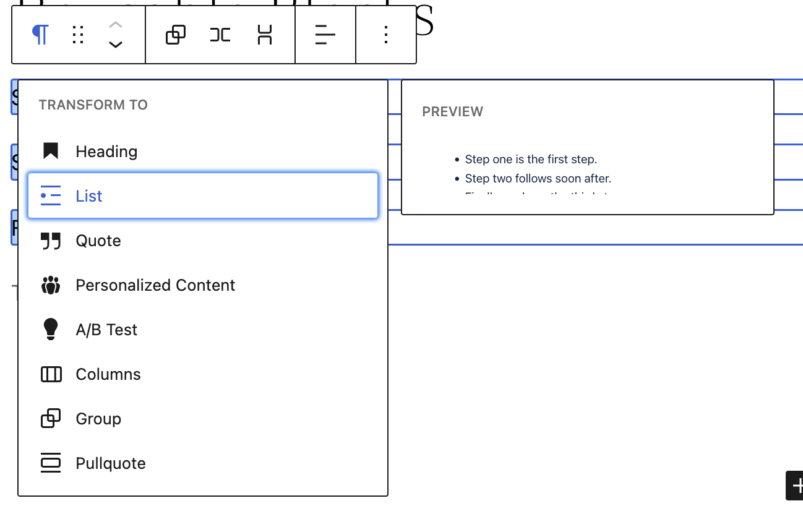This screenshot has height=506, width=803.
Task: Choose Group from the transform menu
Action: (98, 418)
